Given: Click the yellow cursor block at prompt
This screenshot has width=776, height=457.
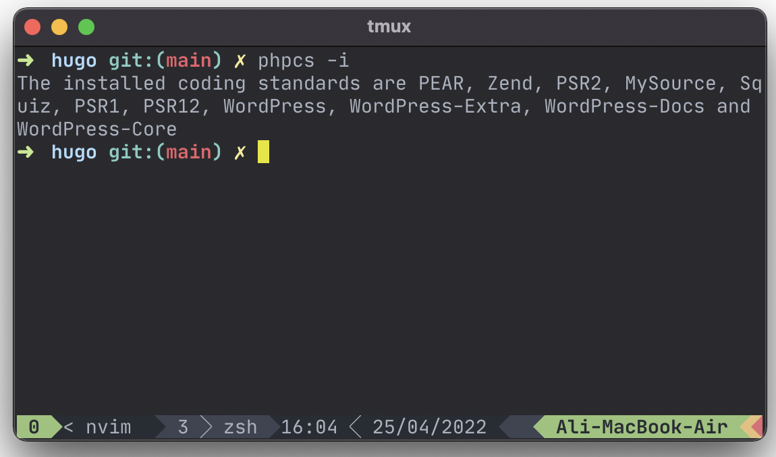Looking at the screenshot, I should [263, 152].
